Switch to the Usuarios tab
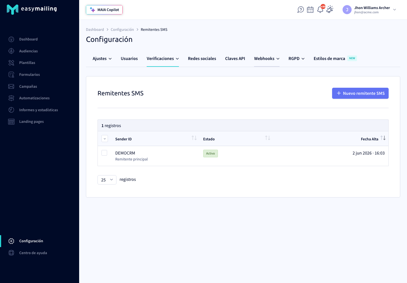The height and width of the screenshot is (283, 407). click(x=129, y=59)
